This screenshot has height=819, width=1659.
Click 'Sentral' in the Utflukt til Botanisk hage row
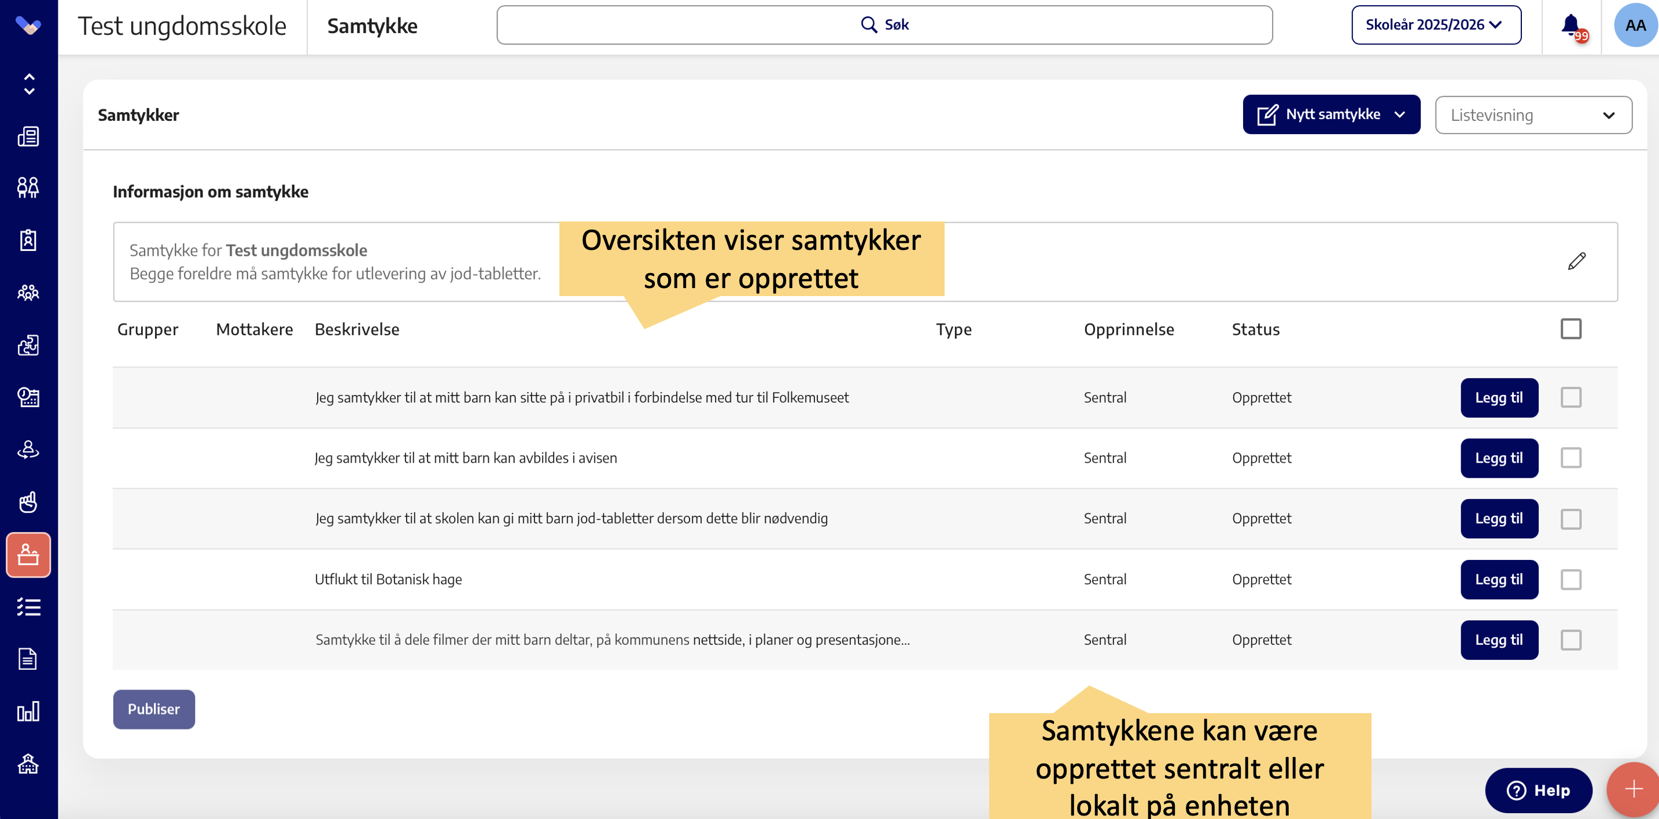point(1105,580)
